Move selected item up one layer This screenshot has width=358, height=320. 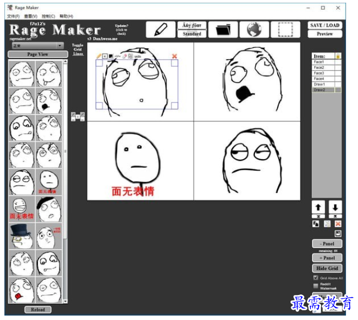[318, 207]
